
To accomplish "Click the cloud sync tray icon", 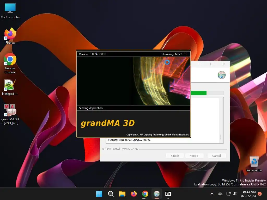I will (x=220, y=194).
